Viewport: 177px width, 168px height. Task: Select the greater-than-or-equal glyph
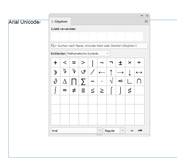pyautogui.click(x=102, y=91)
